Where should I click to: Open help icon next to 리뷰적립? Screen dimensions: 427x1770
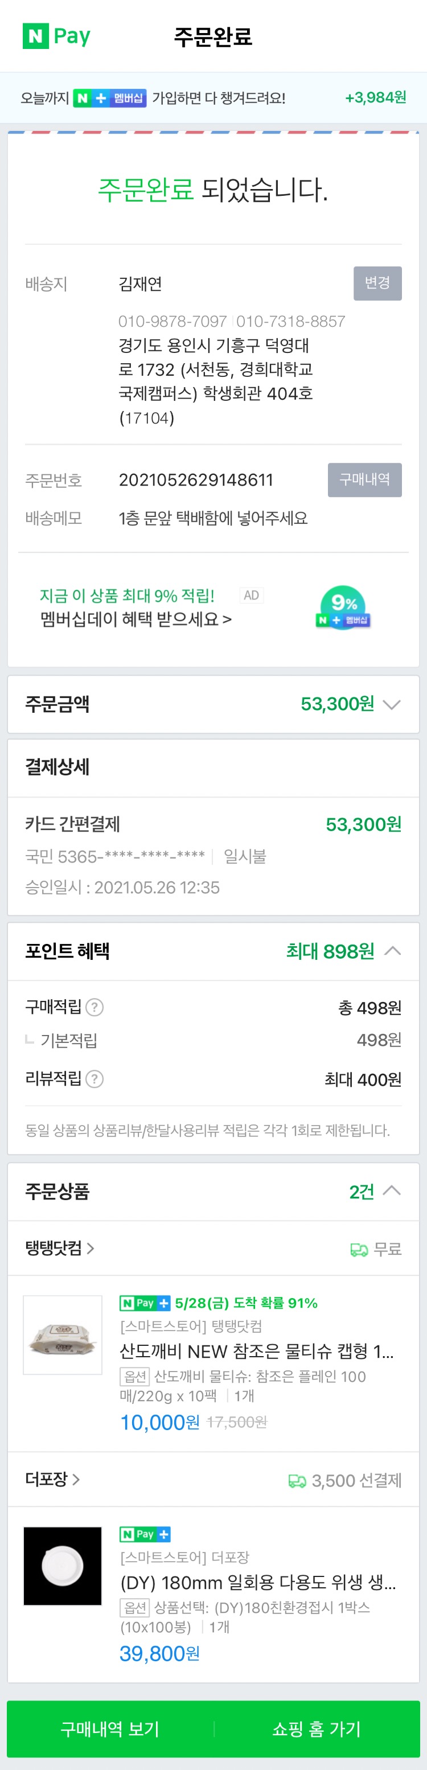click(x=95, y=1079)
